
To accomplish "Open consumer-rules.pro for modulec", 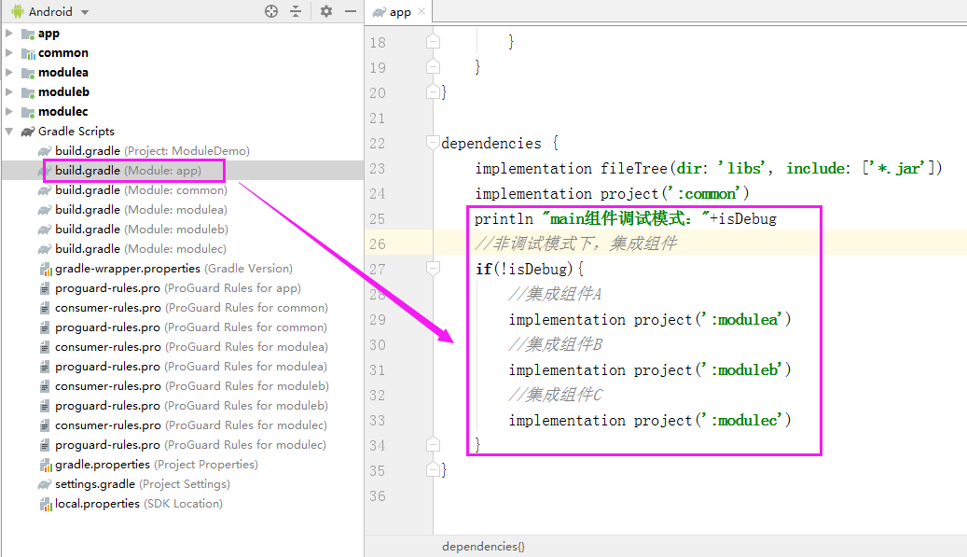I will (191, 425).
